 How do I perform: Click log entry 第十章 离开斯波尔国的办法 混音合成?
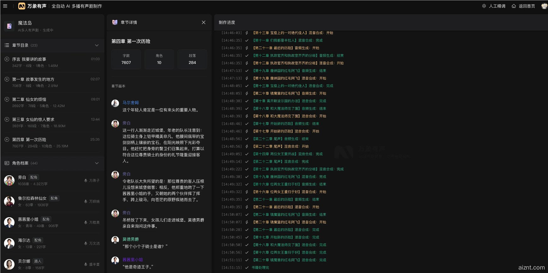[290, 101]
